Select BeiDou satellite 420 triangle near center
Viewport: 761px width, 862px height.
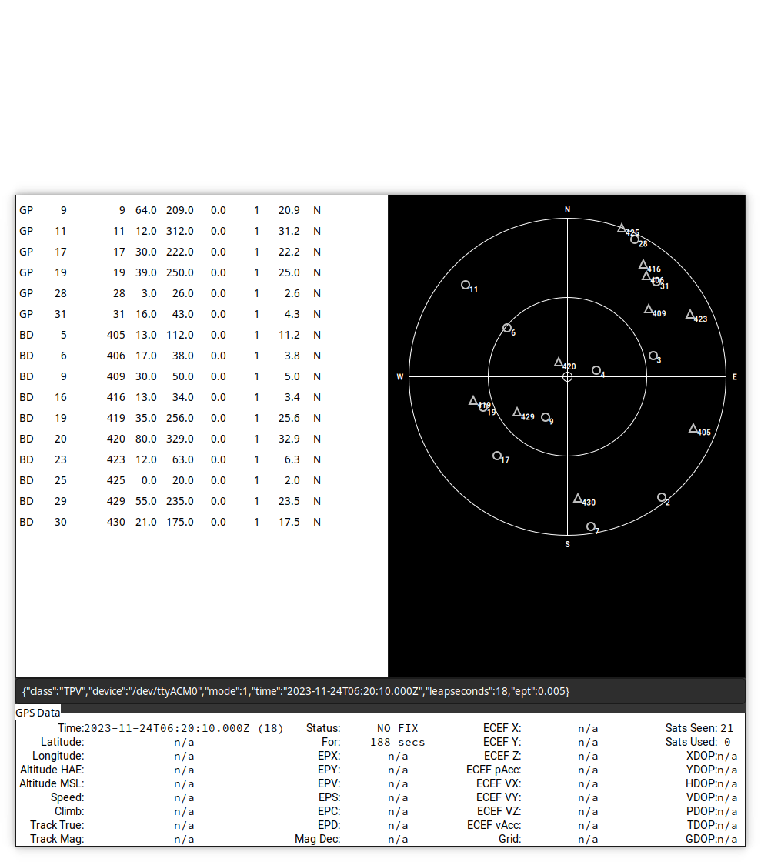tap(559, 362)
